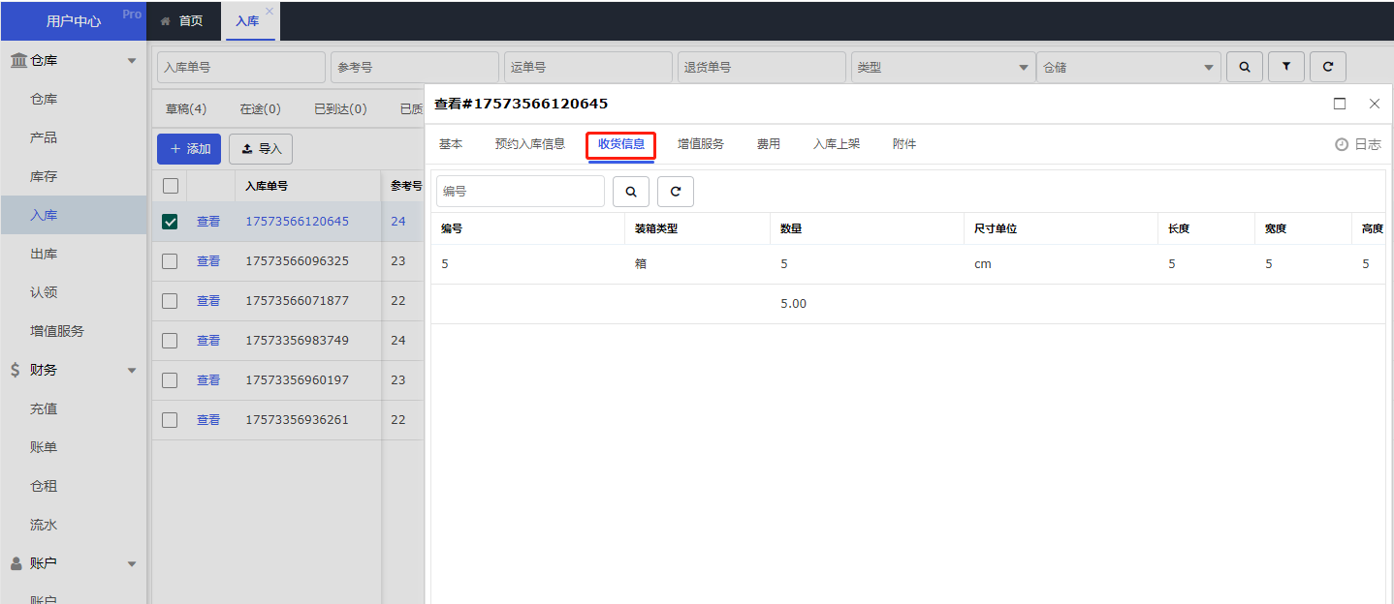
Task: Maximize the 查看 dialog panel
Action: (x=1340, y=104)
